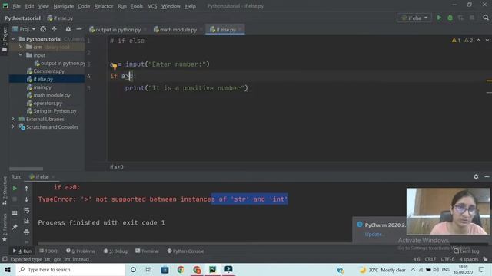Open Project panel settings gear
This screenshot has width=492, height=276.
click(68, 29)
